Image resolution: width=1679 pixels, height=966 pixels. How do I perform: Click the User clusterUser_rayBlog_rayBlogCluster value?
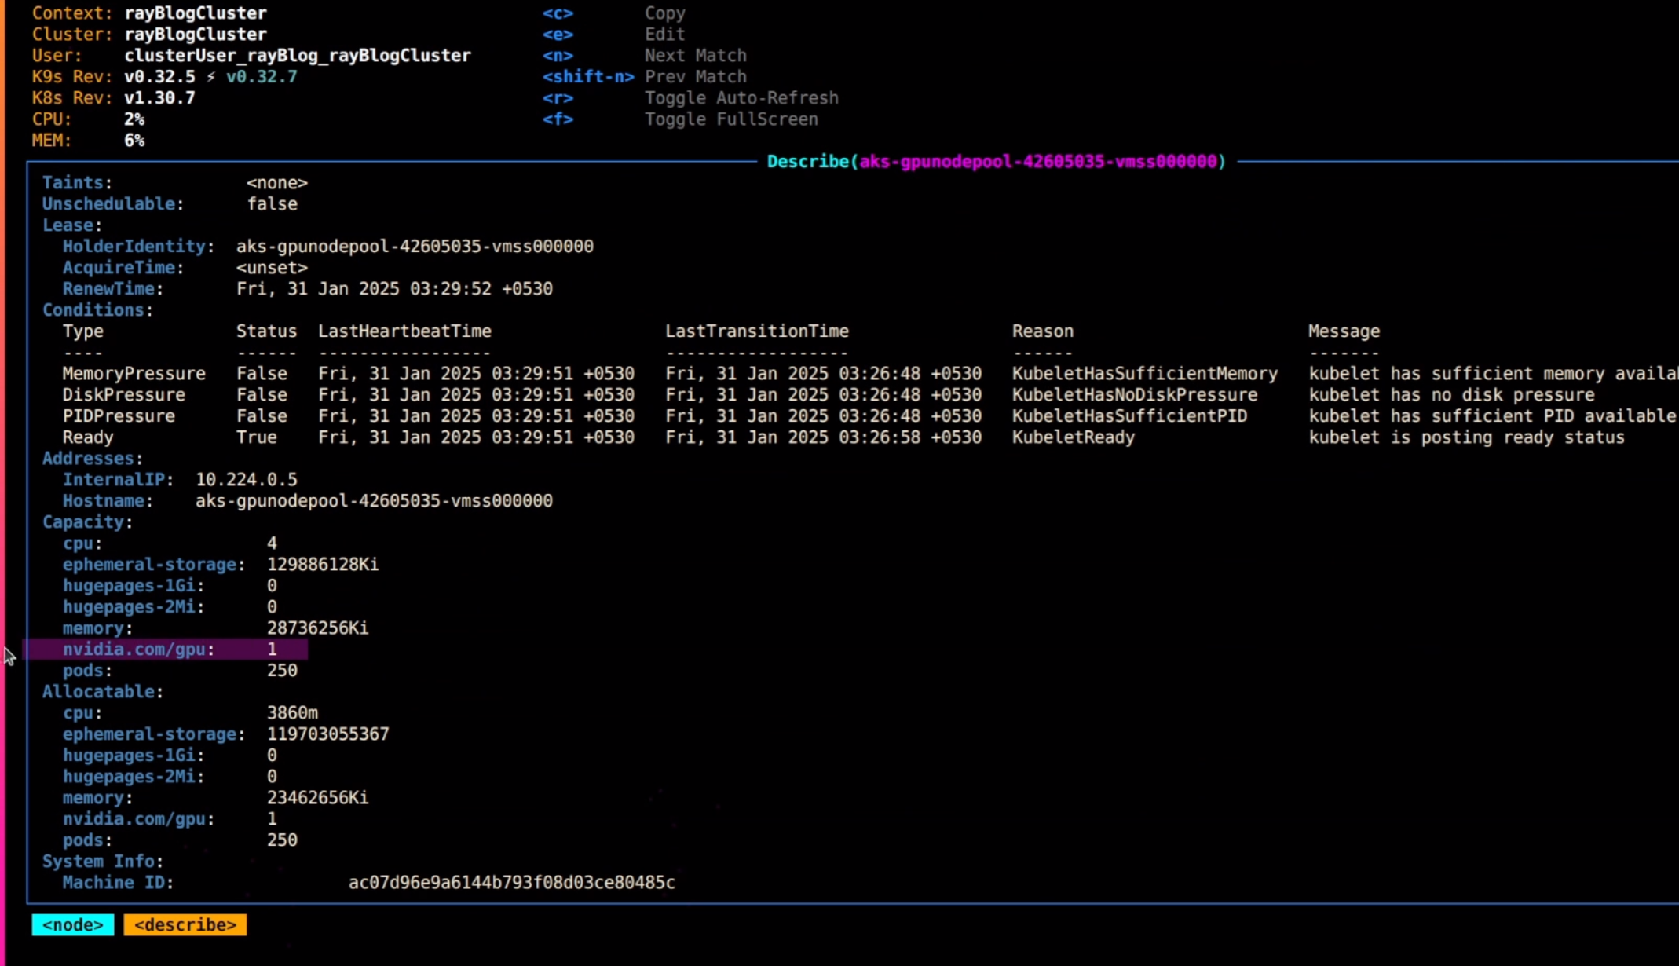point(298,56)
